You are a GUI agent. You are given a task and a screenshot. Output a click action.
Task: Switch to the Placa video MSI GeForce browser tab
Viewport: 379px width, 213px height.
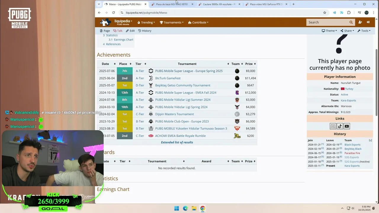tap(266, 4)
